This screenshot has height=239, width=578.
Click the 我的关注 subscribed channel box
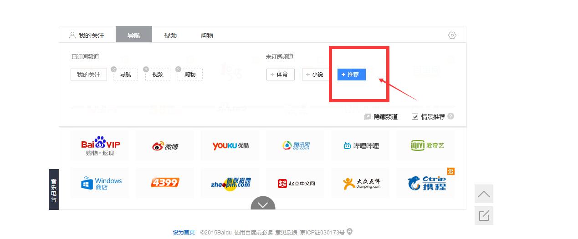(89, 75)
